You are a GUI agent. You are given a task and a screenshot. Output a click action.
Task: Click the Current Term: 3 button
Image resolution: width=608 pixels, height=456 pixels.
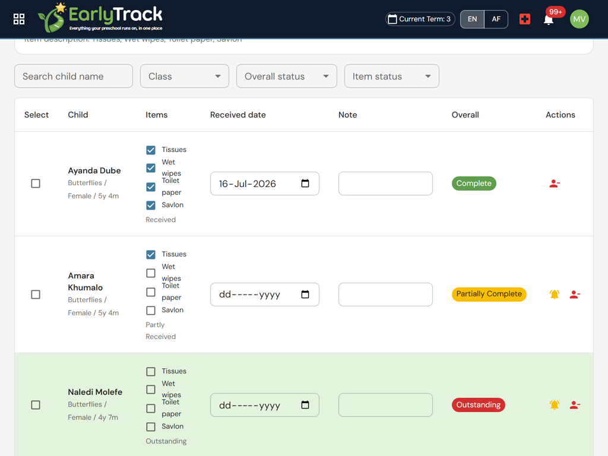(420, 19)
